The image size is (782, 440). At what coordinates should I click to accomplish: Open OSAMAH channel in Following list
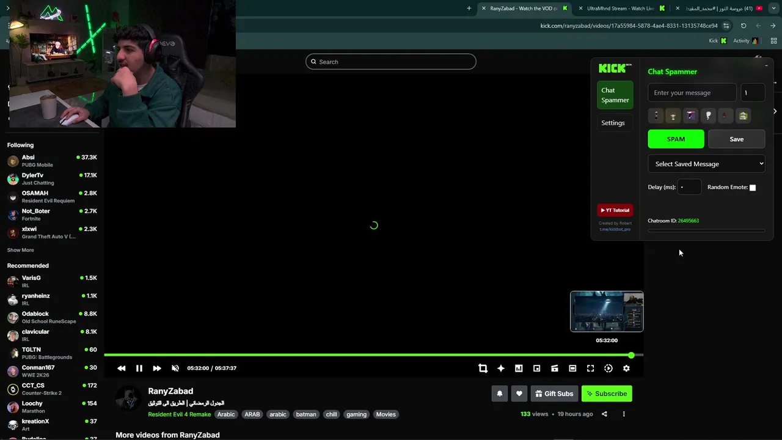[x=52, y=197]
